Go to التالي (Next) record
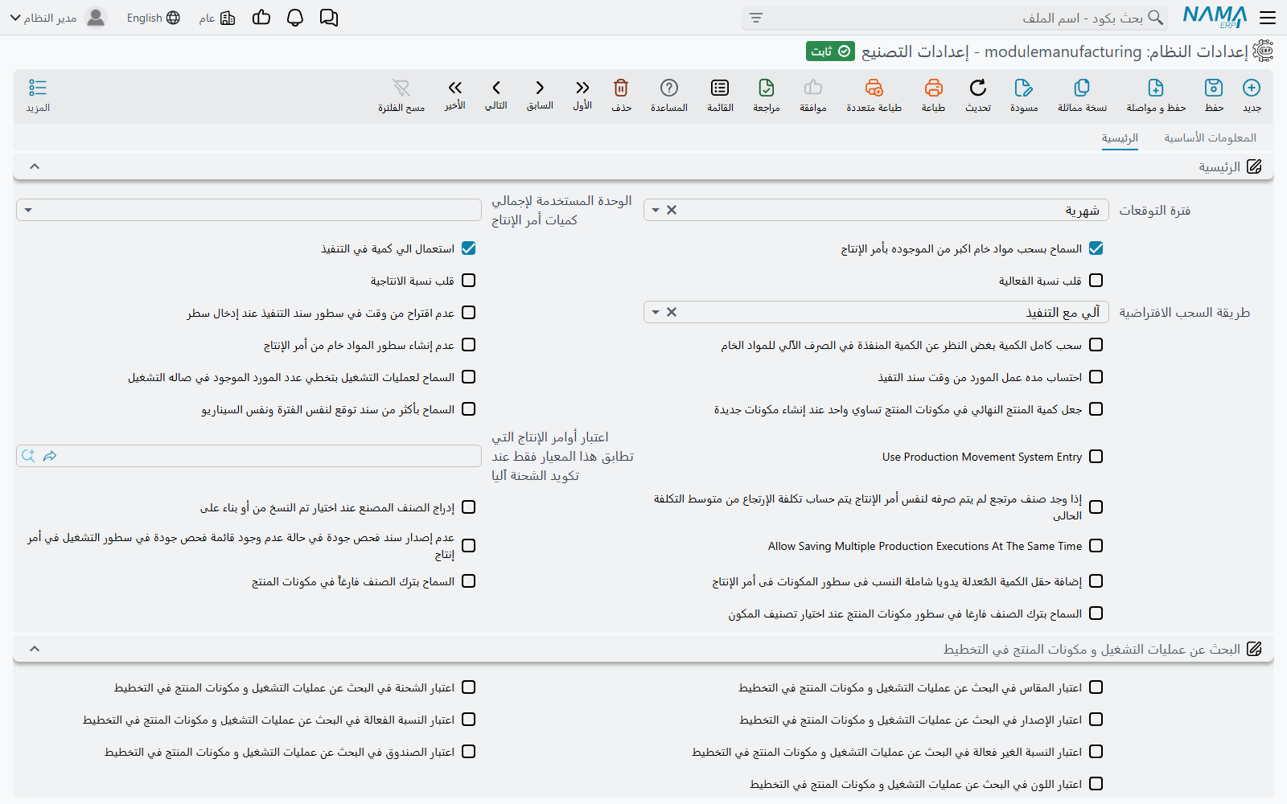This screenshot has width=1287, height=804. coord(496,88)
